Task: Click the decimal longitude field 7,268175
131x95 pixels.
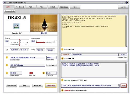Action: tap(40, 50)
